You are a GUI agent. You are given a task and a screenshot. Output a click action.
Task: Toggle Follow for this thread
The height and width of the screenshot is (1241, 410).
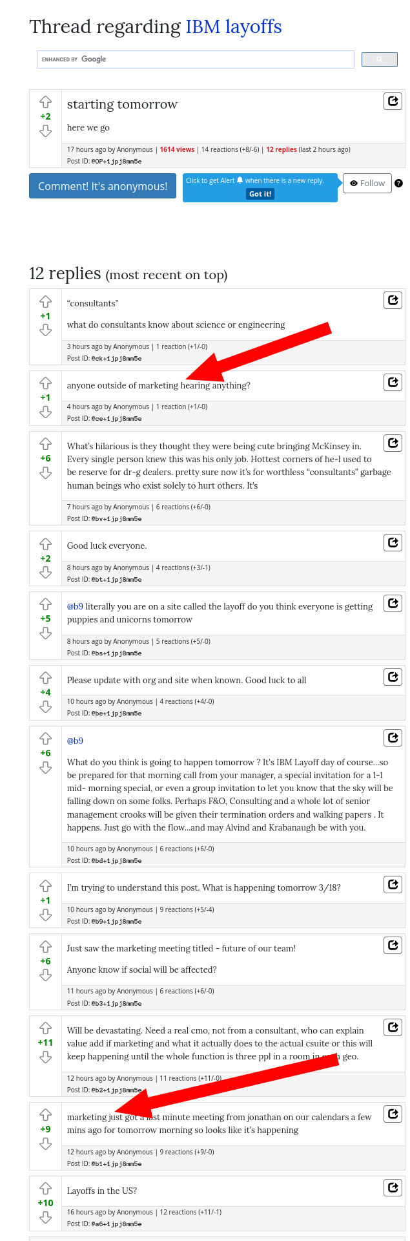pyautogui.click(x=367, y=184)
